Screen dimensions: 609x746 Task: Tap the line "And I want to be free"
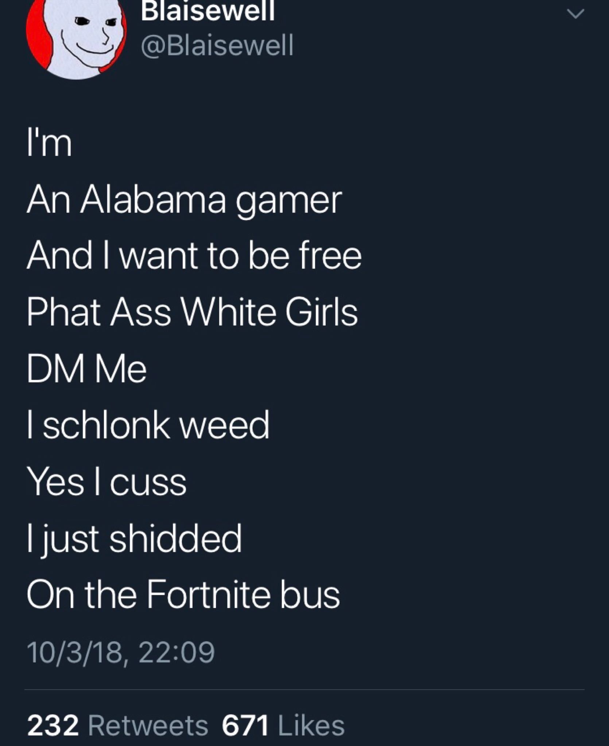(194, 256)
